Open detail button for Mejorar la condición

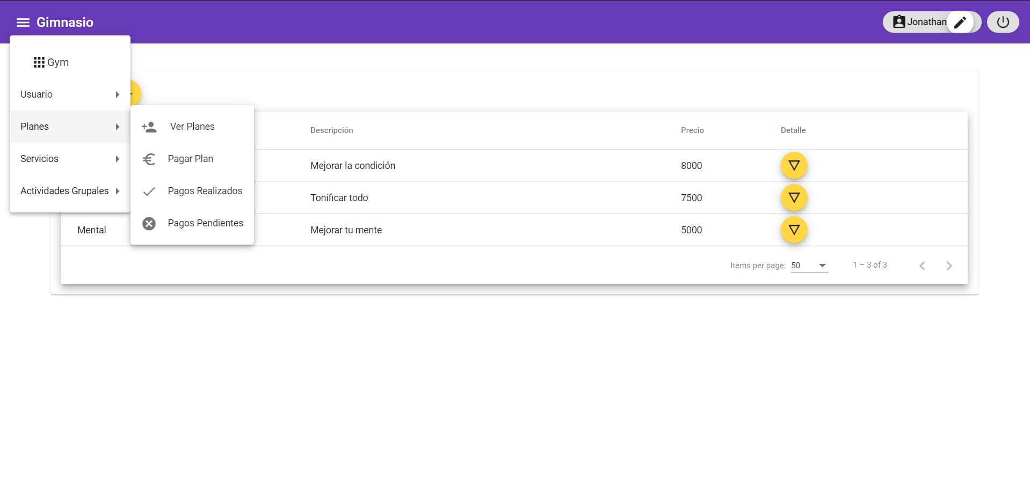pyautogui.click(x=794, y=165)
